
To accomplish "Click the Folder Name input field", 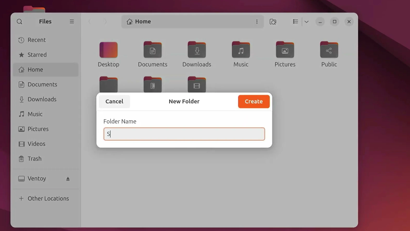I will pos(184,134).
